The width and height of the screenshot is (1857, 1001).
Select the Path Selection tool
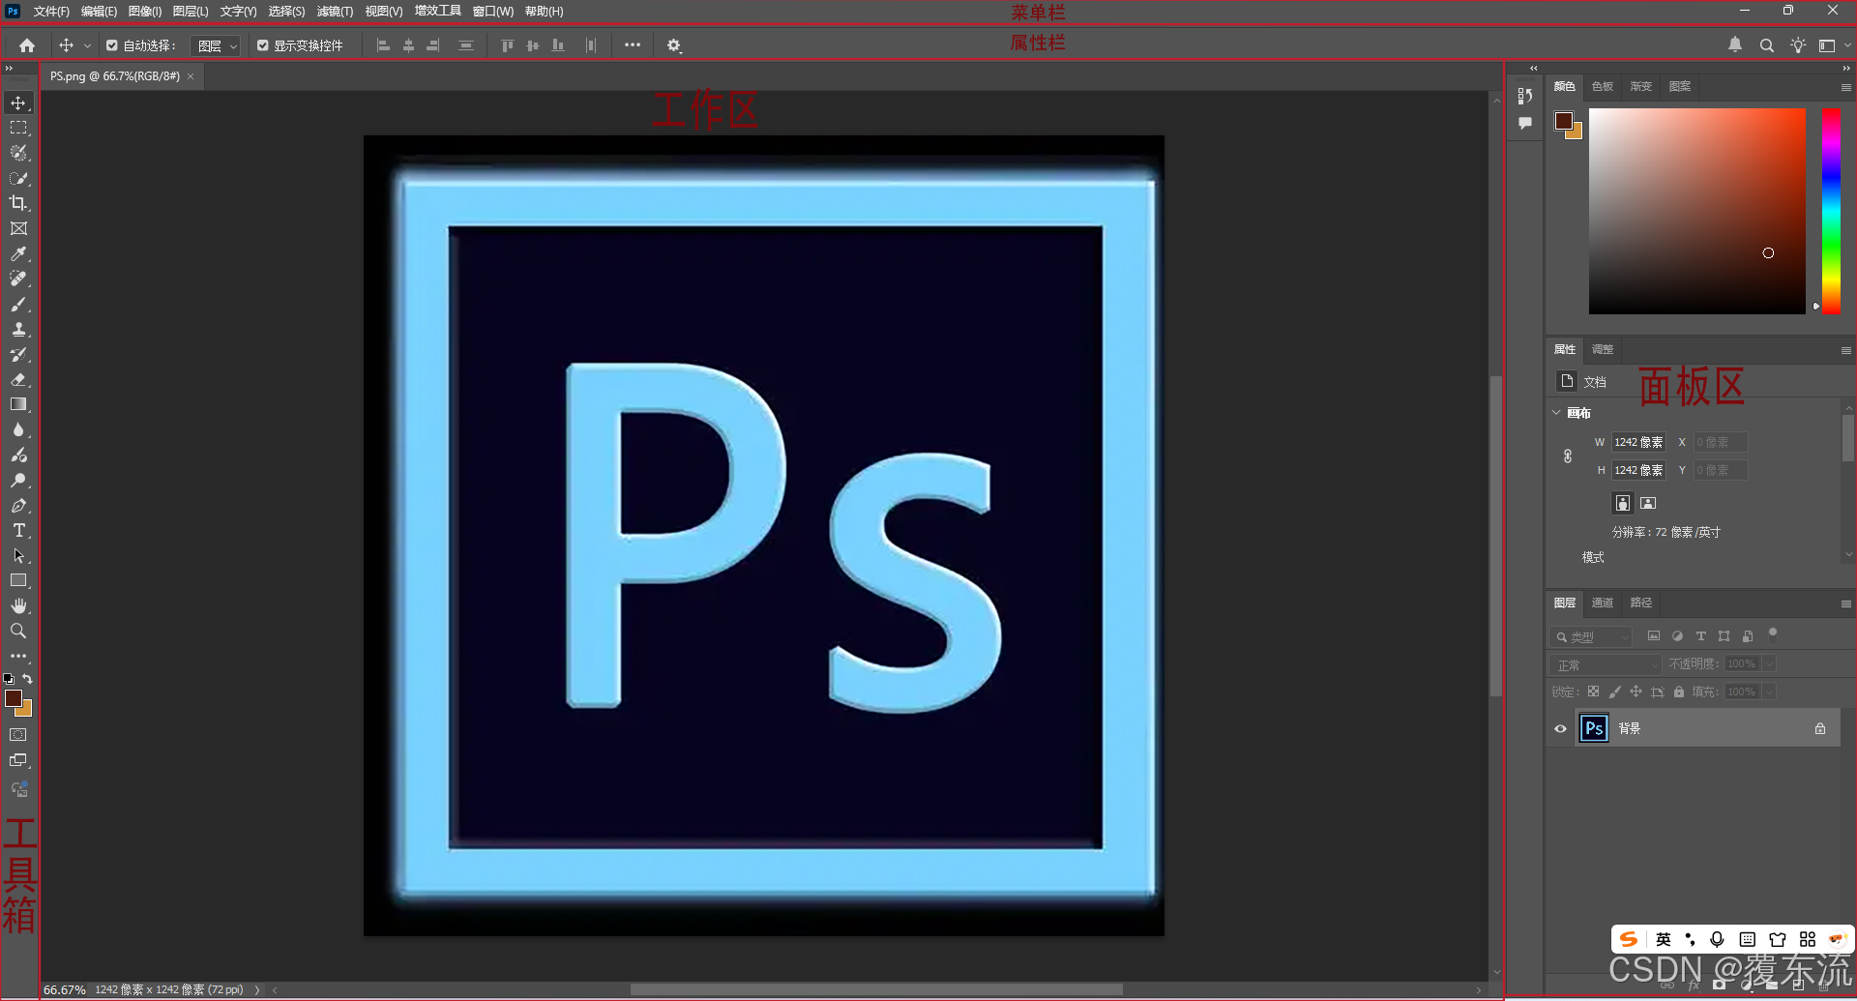click(x=18, y=555)
